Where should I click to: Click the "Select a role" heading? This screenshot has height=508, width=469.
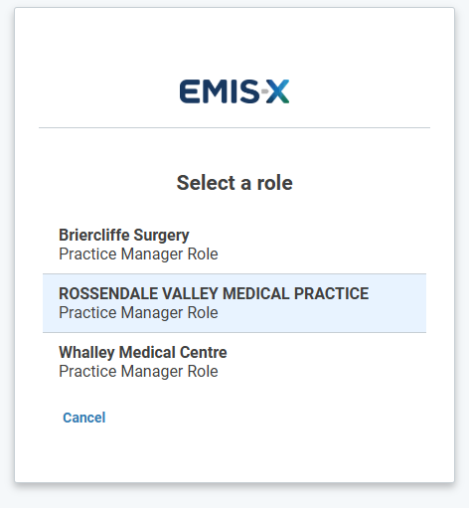[234, 183]
